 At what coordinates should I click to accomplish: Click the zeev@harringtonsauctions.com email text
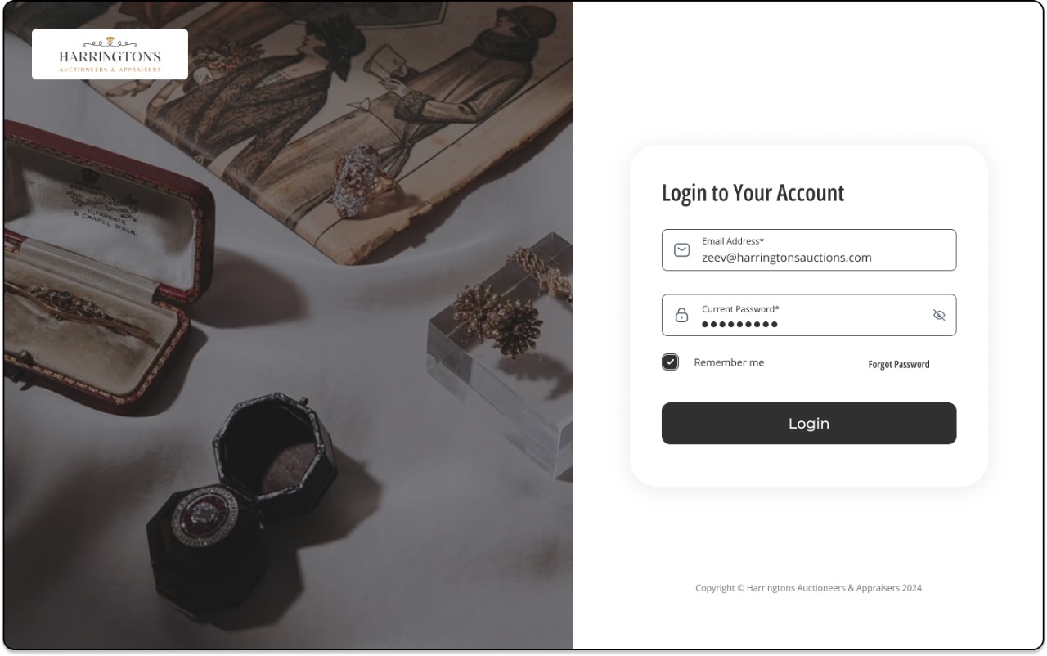[x=786, y=258]
